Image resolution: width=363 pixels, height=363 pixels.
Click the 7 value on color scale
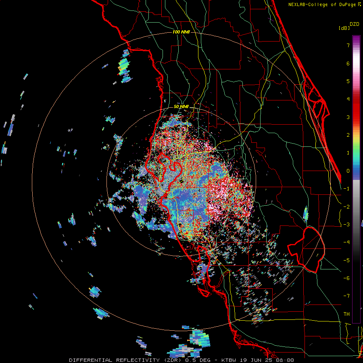(x=348, y=45)
